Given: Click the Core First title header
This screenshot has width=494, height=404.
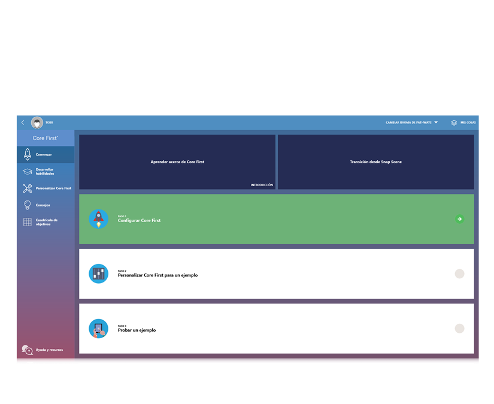Looking at the screenshot, I should pos(44,138).
